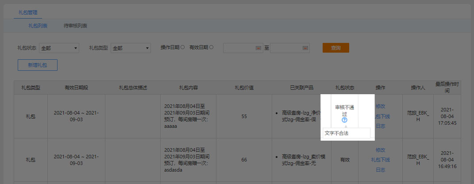This screenshot has width=474, height=184.
Task: Click the 礼包价值 column header
Action: coord(244,88)
